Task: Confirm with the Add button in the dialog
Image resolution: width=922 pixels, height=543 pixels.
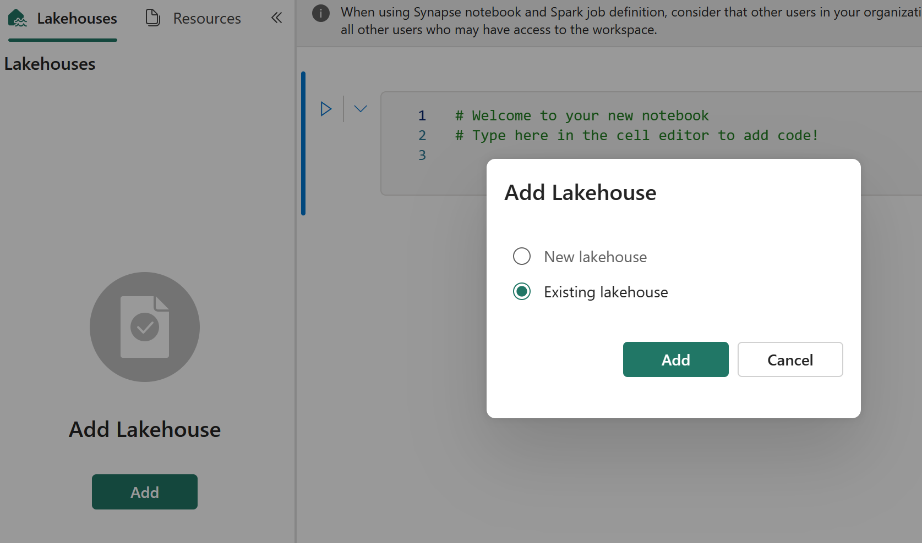Action: tap(675, 359)
